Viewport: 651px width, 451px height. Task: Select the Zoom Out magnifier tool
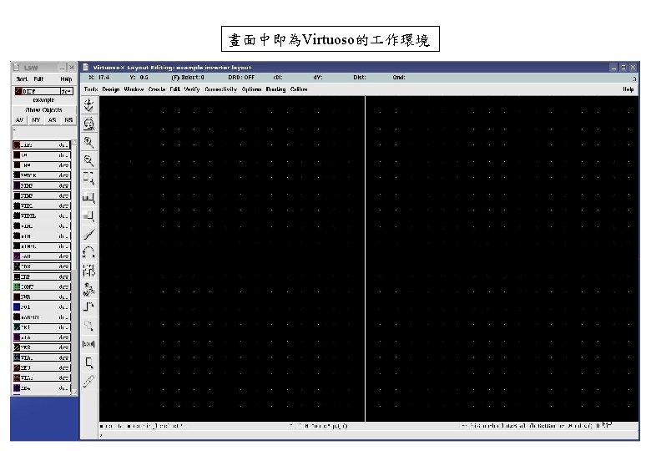[88, 160]
